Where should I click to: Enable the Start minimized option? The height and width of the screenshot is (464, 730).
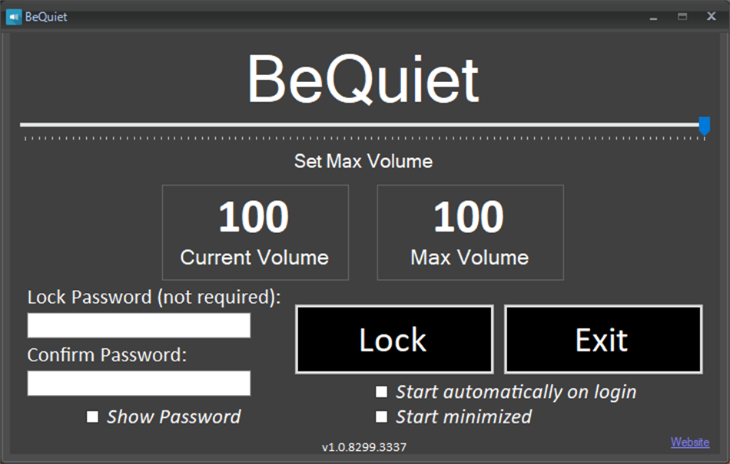tap(381, 416)
